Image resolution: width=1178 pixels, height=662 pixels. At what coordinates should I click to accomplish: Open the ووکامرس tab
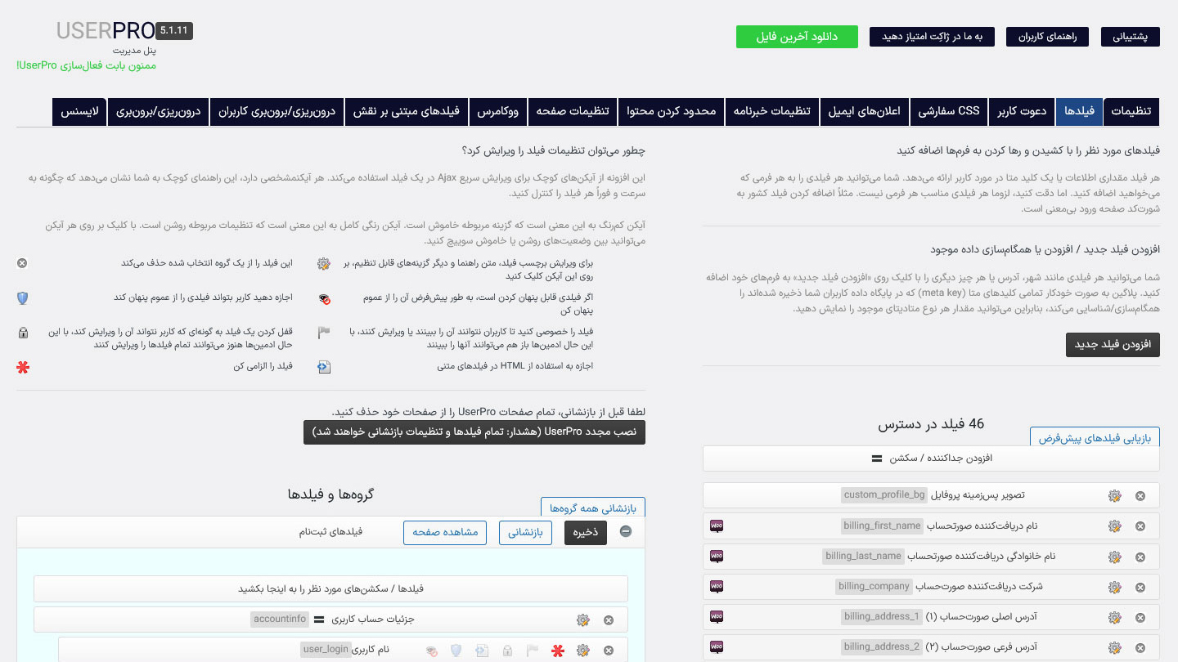pos(498,111)
